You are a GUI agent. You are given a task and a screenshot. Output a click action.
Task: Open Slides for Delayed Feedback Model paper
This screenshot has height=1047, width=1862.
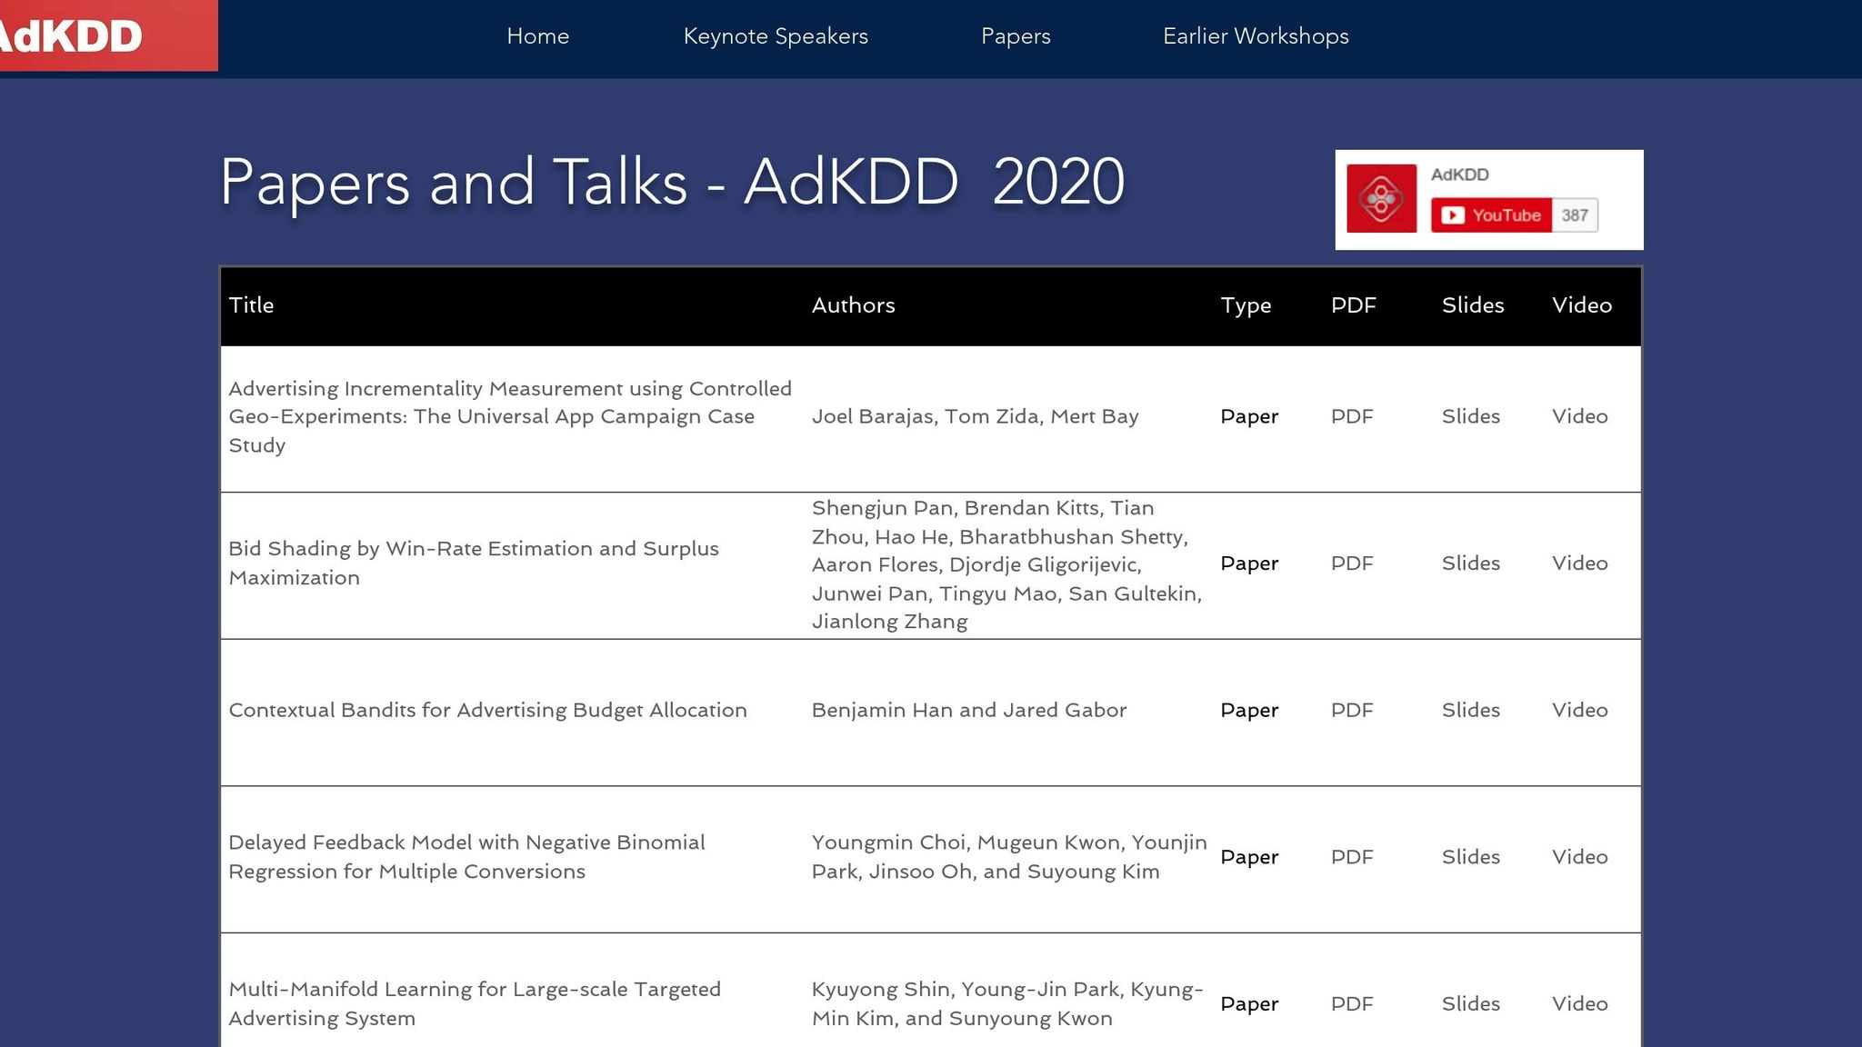pos(1471,857)
